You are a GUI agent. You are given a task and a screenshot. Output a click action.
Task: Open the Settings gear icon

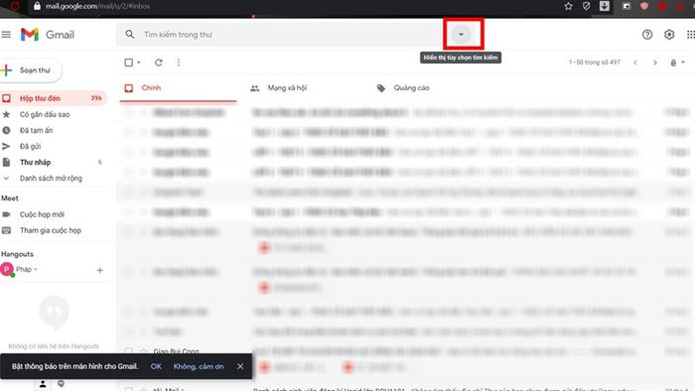[669, 35]
